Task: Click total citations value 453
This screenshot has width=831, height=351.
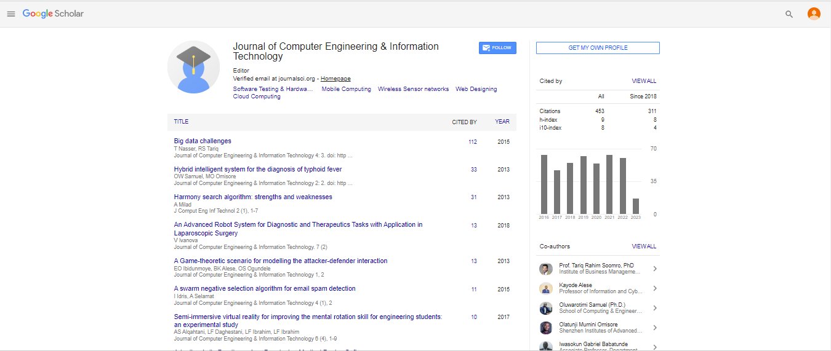Action: click(x=600, y=111)
